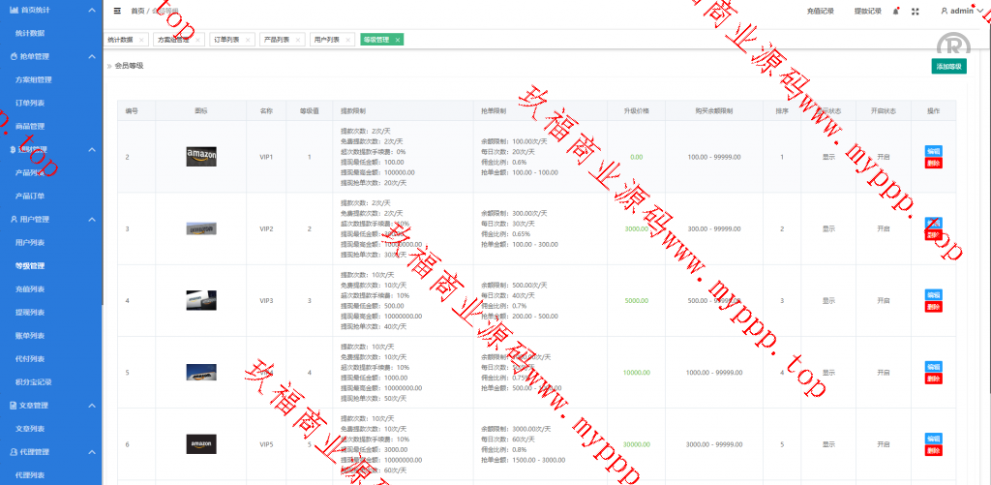Click the VIP1 Amazon logo thumbnail

pos(201,157)
